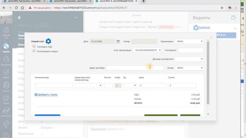
Task: Select the active amoCRM deal 6 browser tab
Action: [116, 1]
